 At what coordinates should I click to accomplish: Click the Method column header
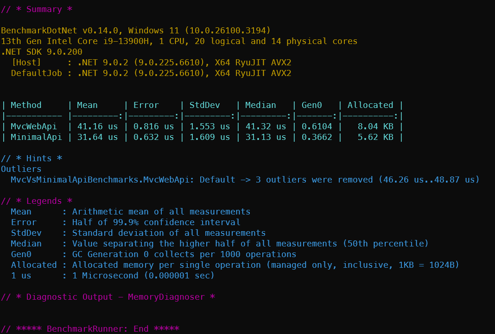click(x=26, y=105)
